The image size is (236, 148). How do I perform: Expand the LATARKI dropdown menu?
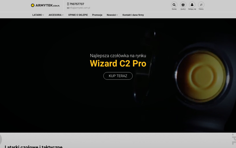point(38,15)
